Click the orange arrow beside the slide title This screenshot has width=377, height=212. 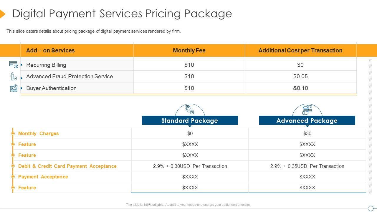click(2, 14)
